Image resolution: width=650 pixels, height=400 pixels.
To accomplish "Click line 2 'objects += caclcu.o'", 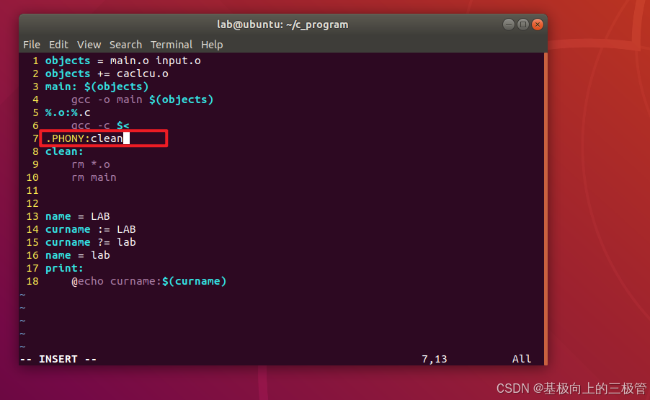I will [107, 74].
